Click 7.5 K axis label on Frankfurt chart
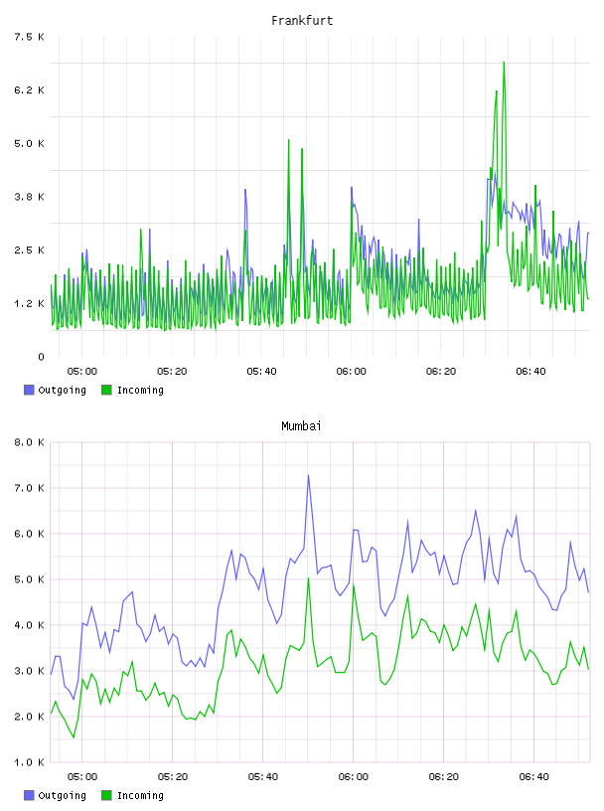Screen dimensions: 604x811 [29, 37]
